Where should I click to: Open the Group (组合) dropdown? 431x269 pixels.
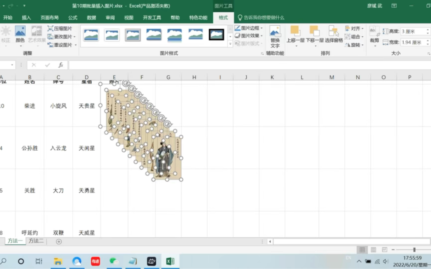(x=354, y=37)
